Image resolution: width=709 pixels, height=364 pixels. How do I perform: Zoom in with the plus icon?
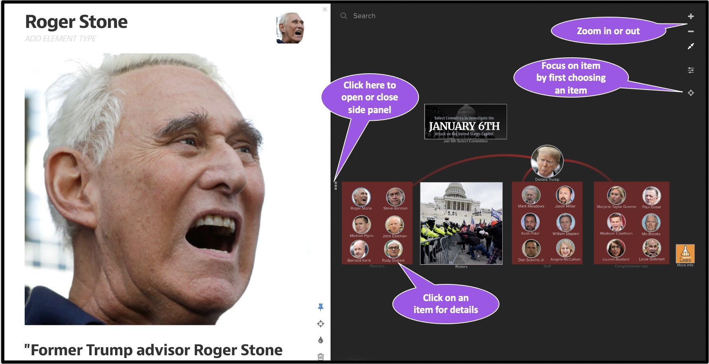691,16
